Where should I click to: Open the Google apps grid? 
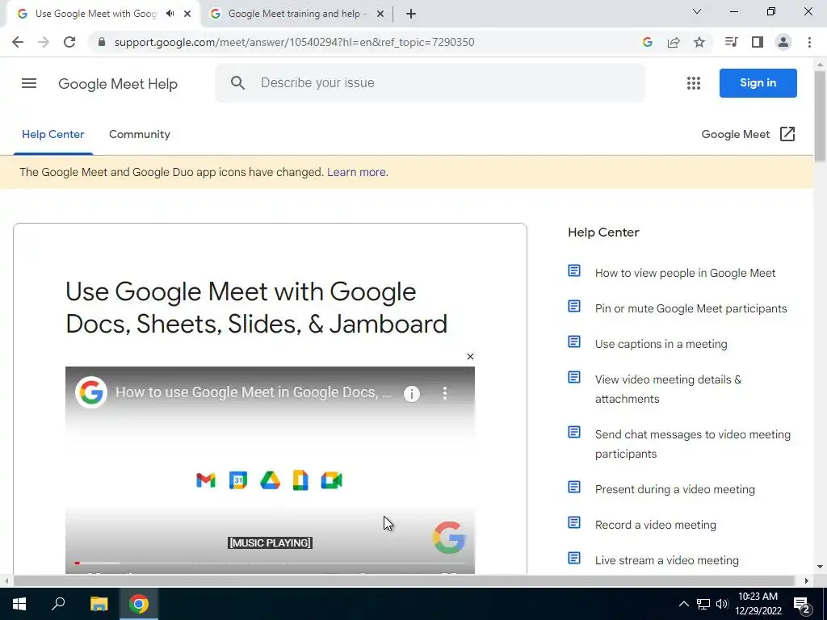[694, 83]
